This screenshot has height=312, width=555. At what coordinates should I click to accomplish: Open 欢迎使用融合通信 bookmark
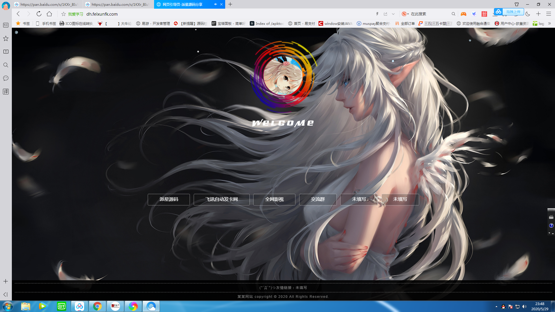click(x=473, y=23)
